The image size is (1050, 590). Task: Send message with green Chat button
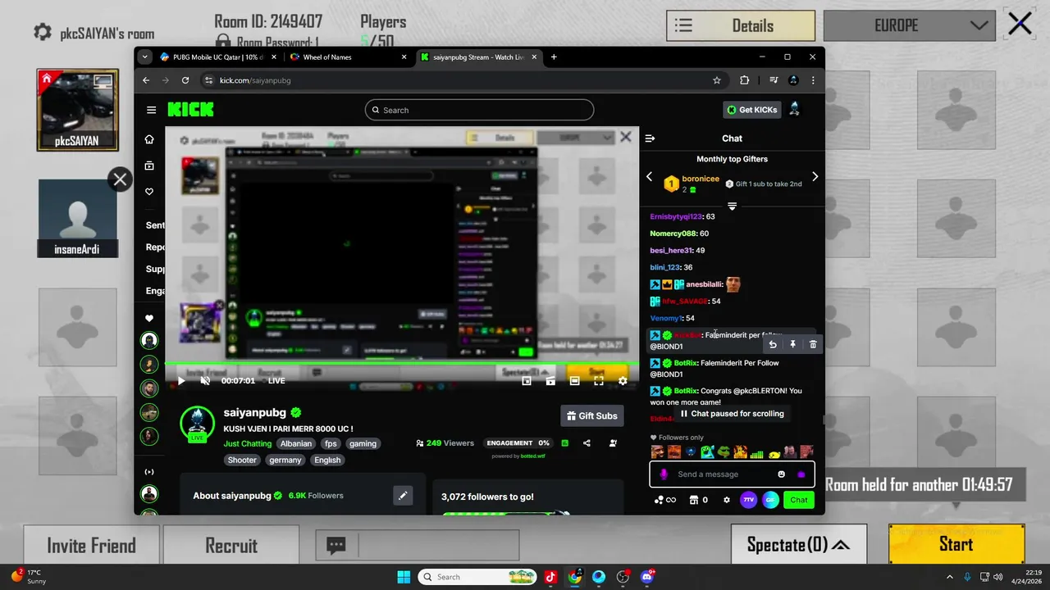tap(799, 500)
